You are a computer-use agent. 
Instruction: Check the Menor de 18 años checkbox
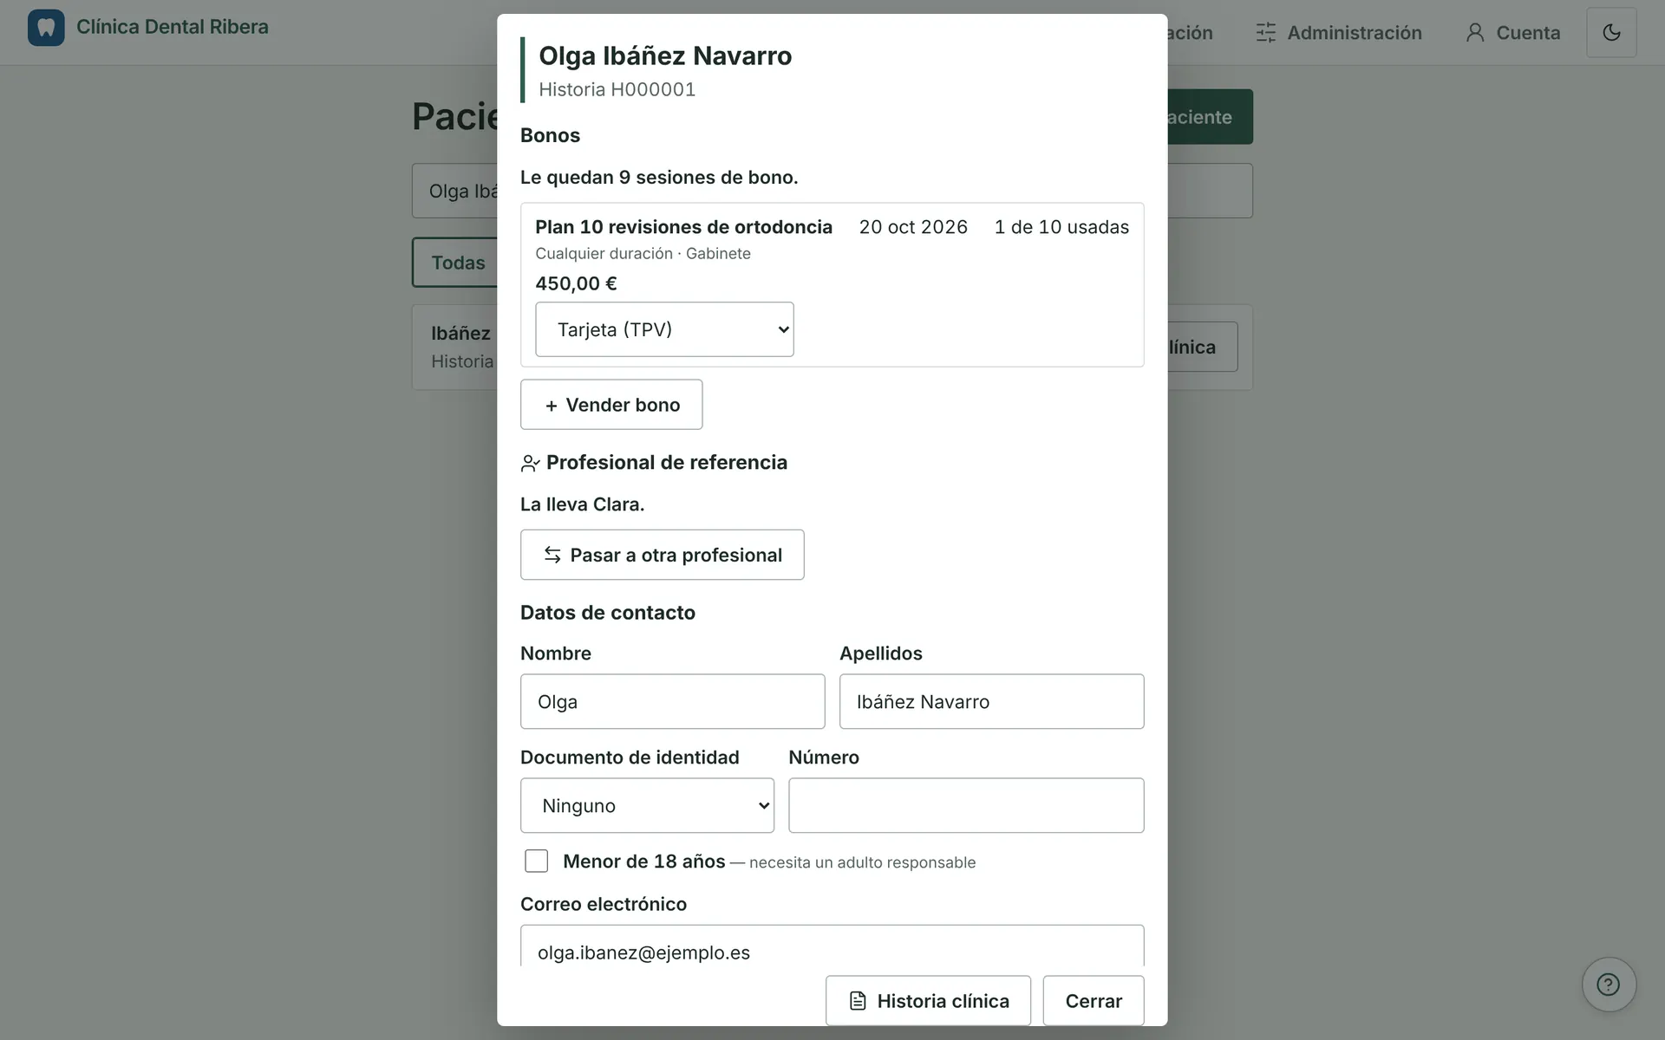(537, 861)
